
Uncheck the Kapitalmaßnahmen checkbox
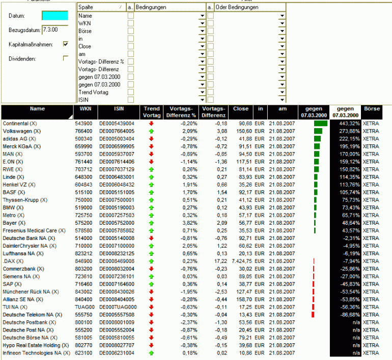point(66,44)
